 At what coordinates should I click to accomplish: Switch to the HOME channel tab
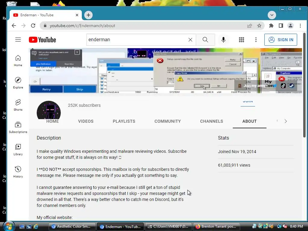(52, 121)
